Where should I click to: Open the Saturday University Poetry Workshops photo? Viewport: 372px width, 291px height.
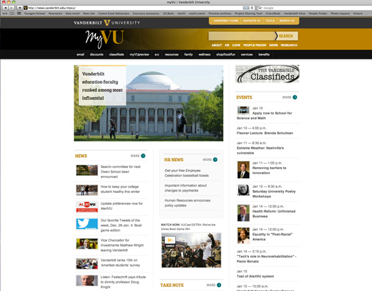pyautogui.click(x=243, y=190)
